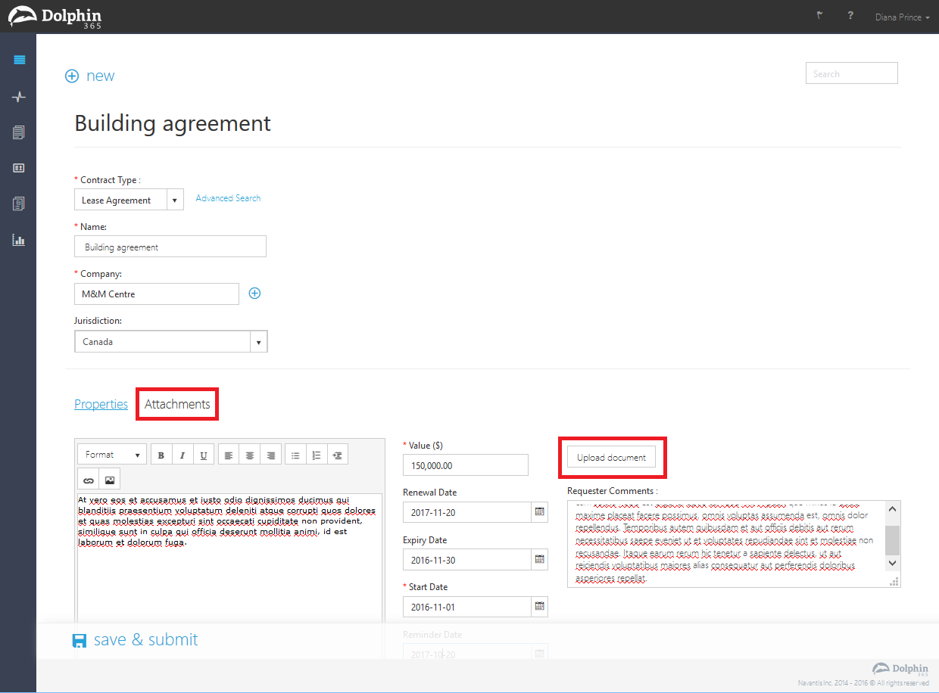Toggle underline formatting in the editor
The width and height of the screenshot is (939, 693).
[x=203, y=455]
